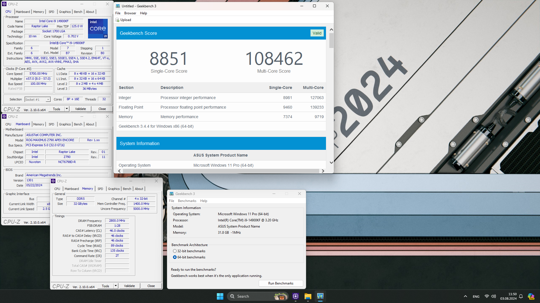Click scroll-right arrow in Geekbench results
The image size is (540, 303).
(323, 171)
